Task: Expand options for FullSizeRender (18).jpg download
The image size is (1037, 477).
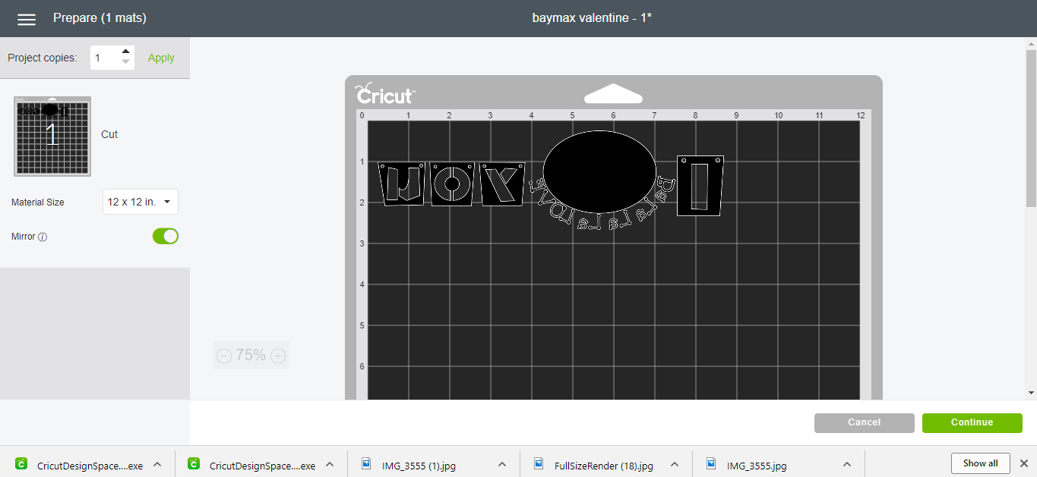Action: (x=675, y=464)
